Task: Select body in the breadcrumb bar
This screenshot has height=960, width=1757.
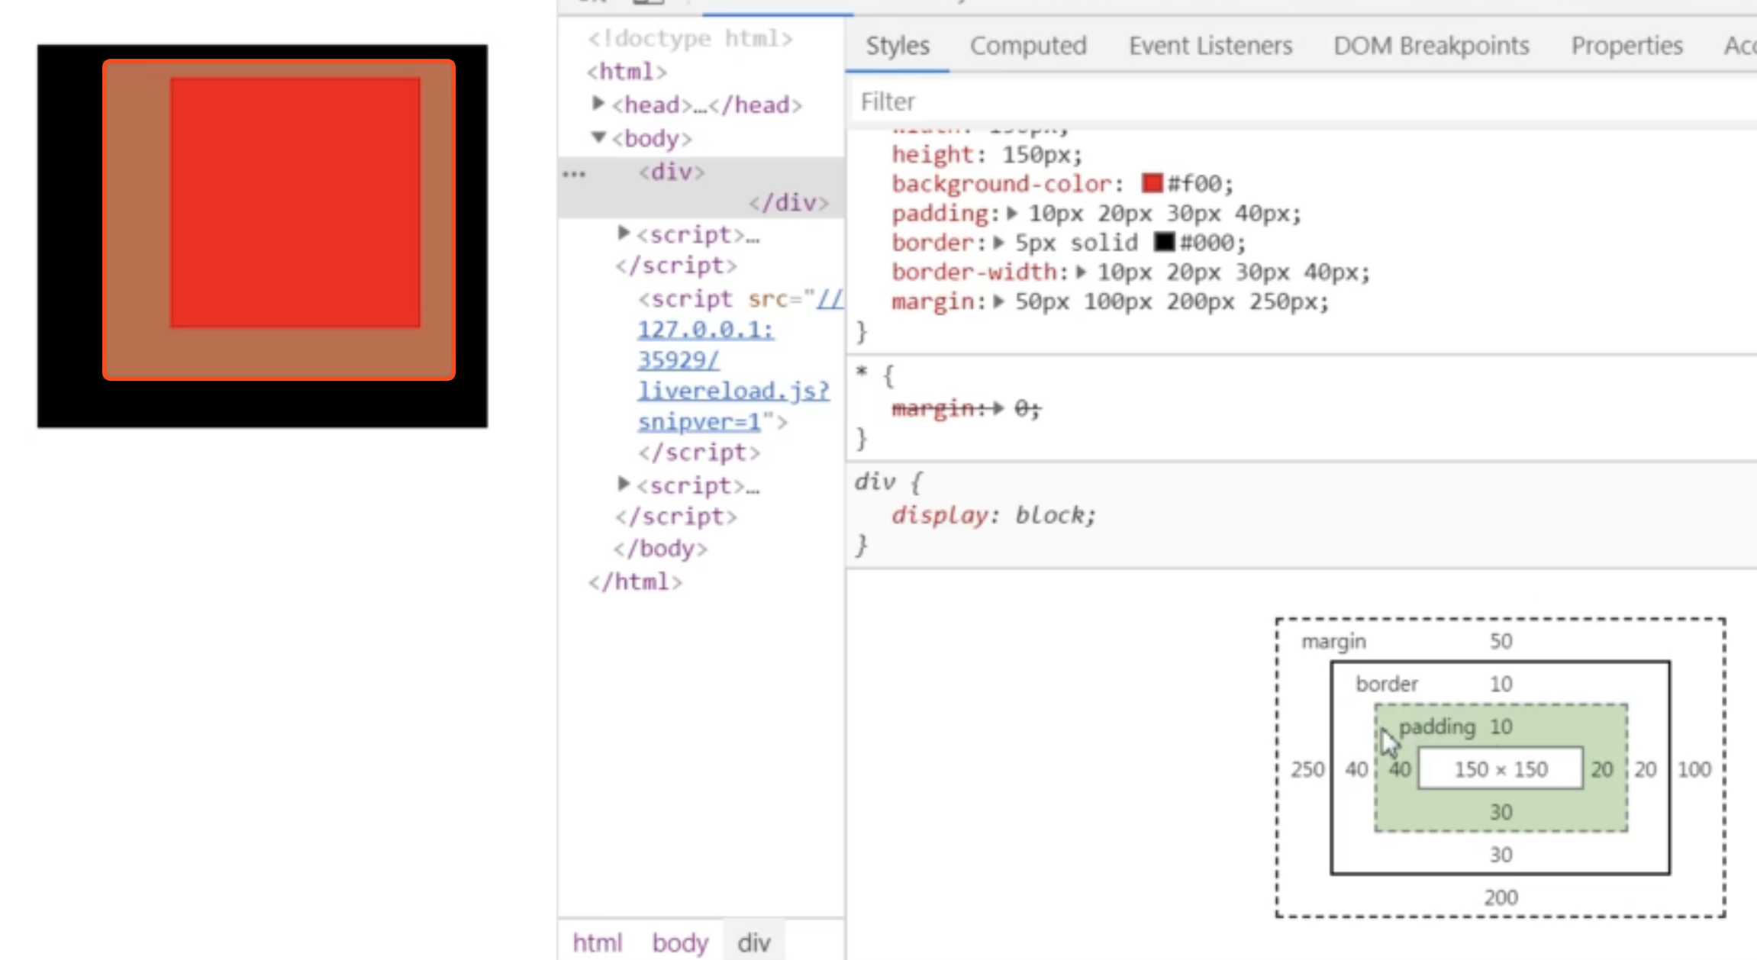Action: (679, 942)
